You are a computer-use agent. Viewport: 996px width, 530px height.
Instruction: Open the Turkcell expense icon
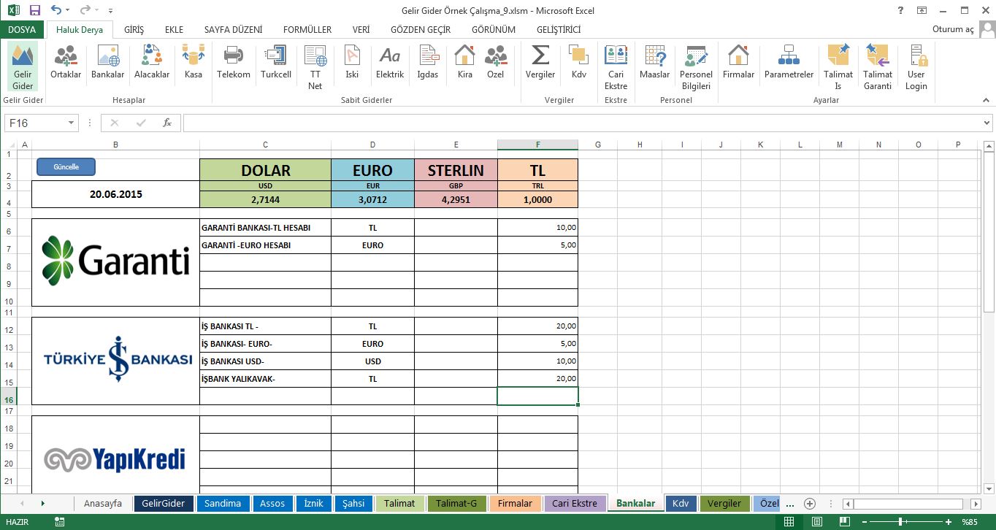276,63
